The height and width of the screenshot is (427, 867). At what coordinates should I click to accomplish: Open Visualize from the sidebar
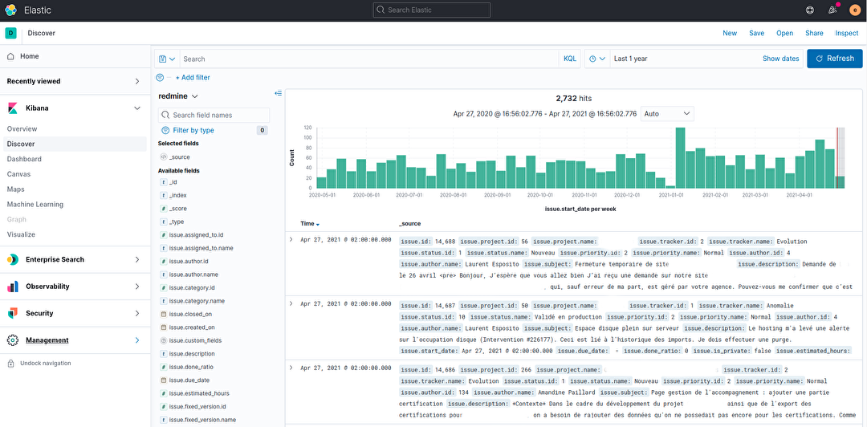[x=21, y=234]
